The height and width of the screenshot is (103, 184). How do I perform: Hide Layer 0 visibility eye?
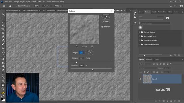(x=140, y=79)
